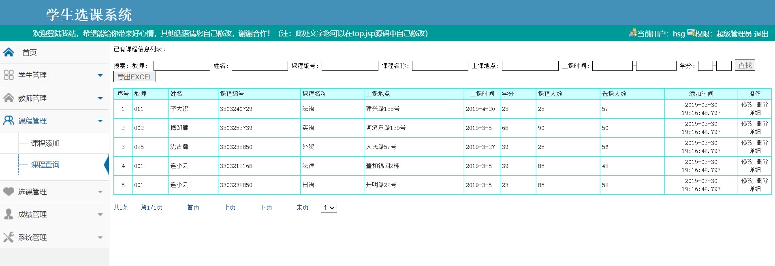Click 详细 for 梅邹雁 row
Viewport: 775px width, 266px height.
point(755,132)
